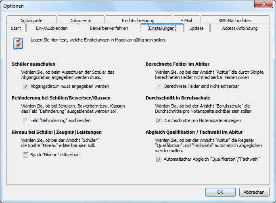The width and height of the screenshot is (276, 203).
Task: Click the Optionen window title
Action: point(13,6)
